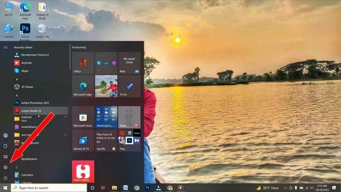This screenshot has width=341, height=192.
Task: Open Pictures from Start menu sidebar
Action: click(x=6, y=156)
